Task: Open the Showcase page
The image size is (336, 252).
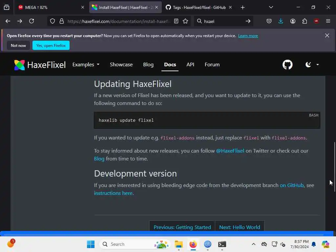Action: coord(121,65)
